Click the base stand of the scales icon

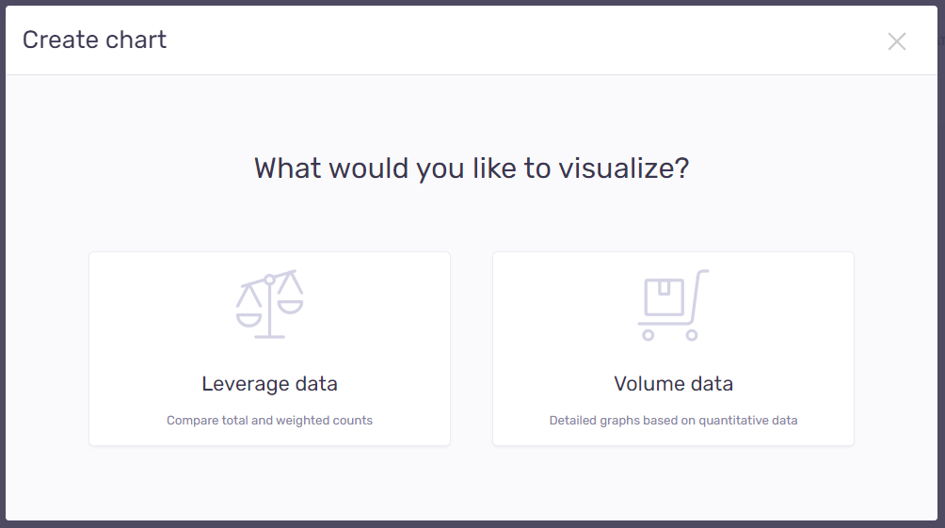[x=269, y=335]
